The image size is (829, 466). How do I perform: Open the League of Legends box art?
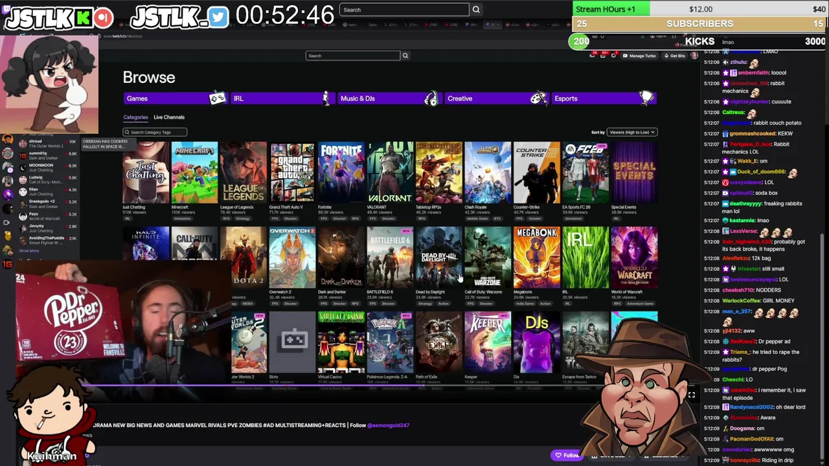(244, 173)
